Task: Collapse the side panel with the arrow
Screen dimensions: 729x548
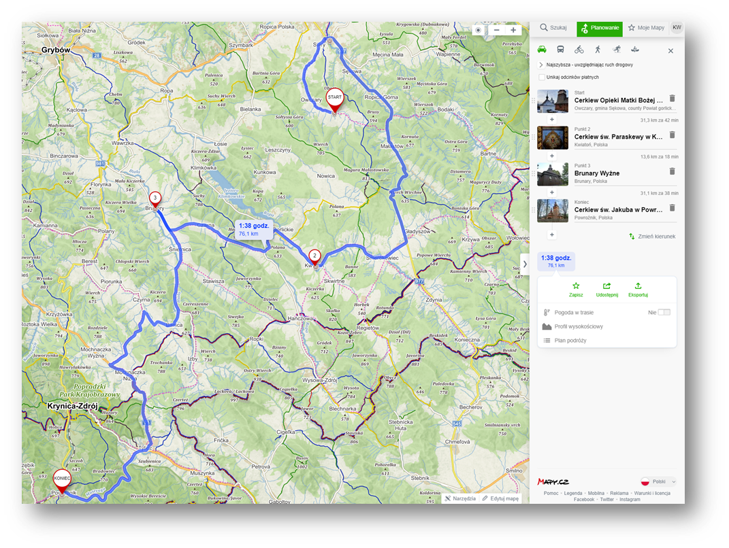Action: pyautogui.click(x=525, y=264)
